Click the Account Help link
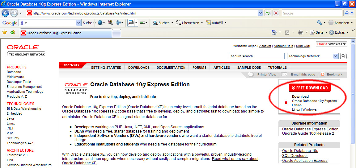This screenshot has height=168, width=356. pyautogui.click(x=283, y=46)
